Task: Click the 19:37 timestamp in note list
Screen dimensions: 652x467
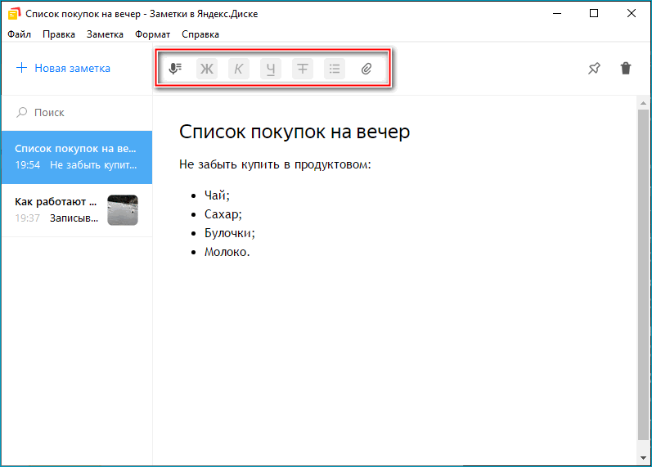Action: point(28,218)
